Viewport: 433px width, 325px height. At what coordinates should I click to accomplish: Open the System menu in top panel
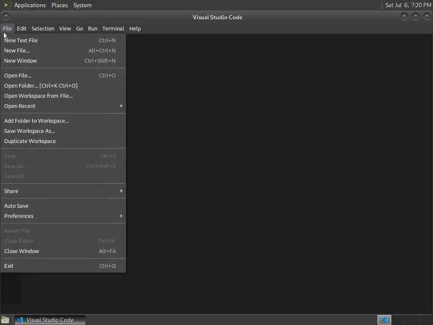(82, 5)
